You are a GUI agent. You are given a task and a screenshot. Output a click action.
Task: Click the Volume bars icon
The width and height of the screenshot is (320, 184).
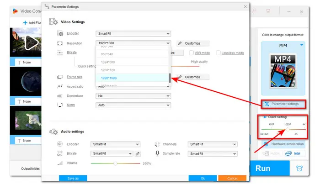click(60, 163)
